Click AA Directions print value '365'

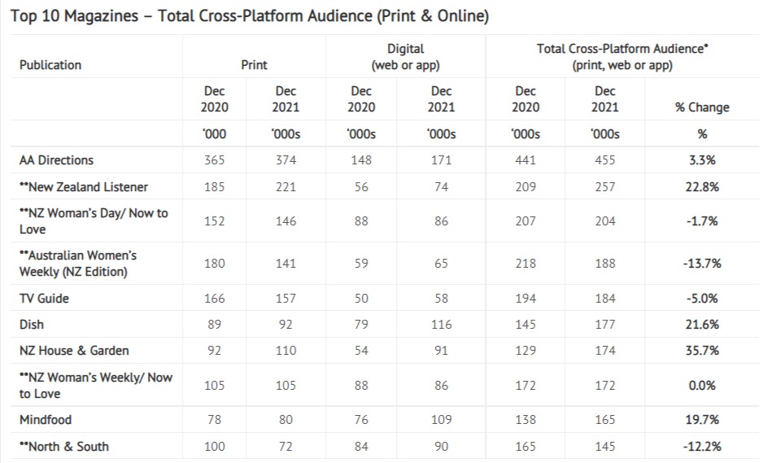pyautogui.click(x=214, y=160)
